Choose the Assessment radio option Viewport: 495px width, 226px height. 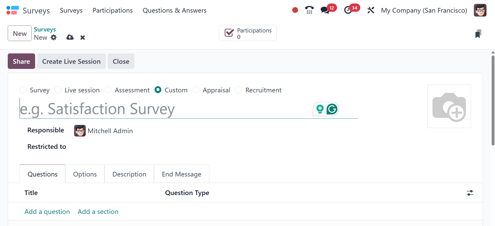point(108,90)
